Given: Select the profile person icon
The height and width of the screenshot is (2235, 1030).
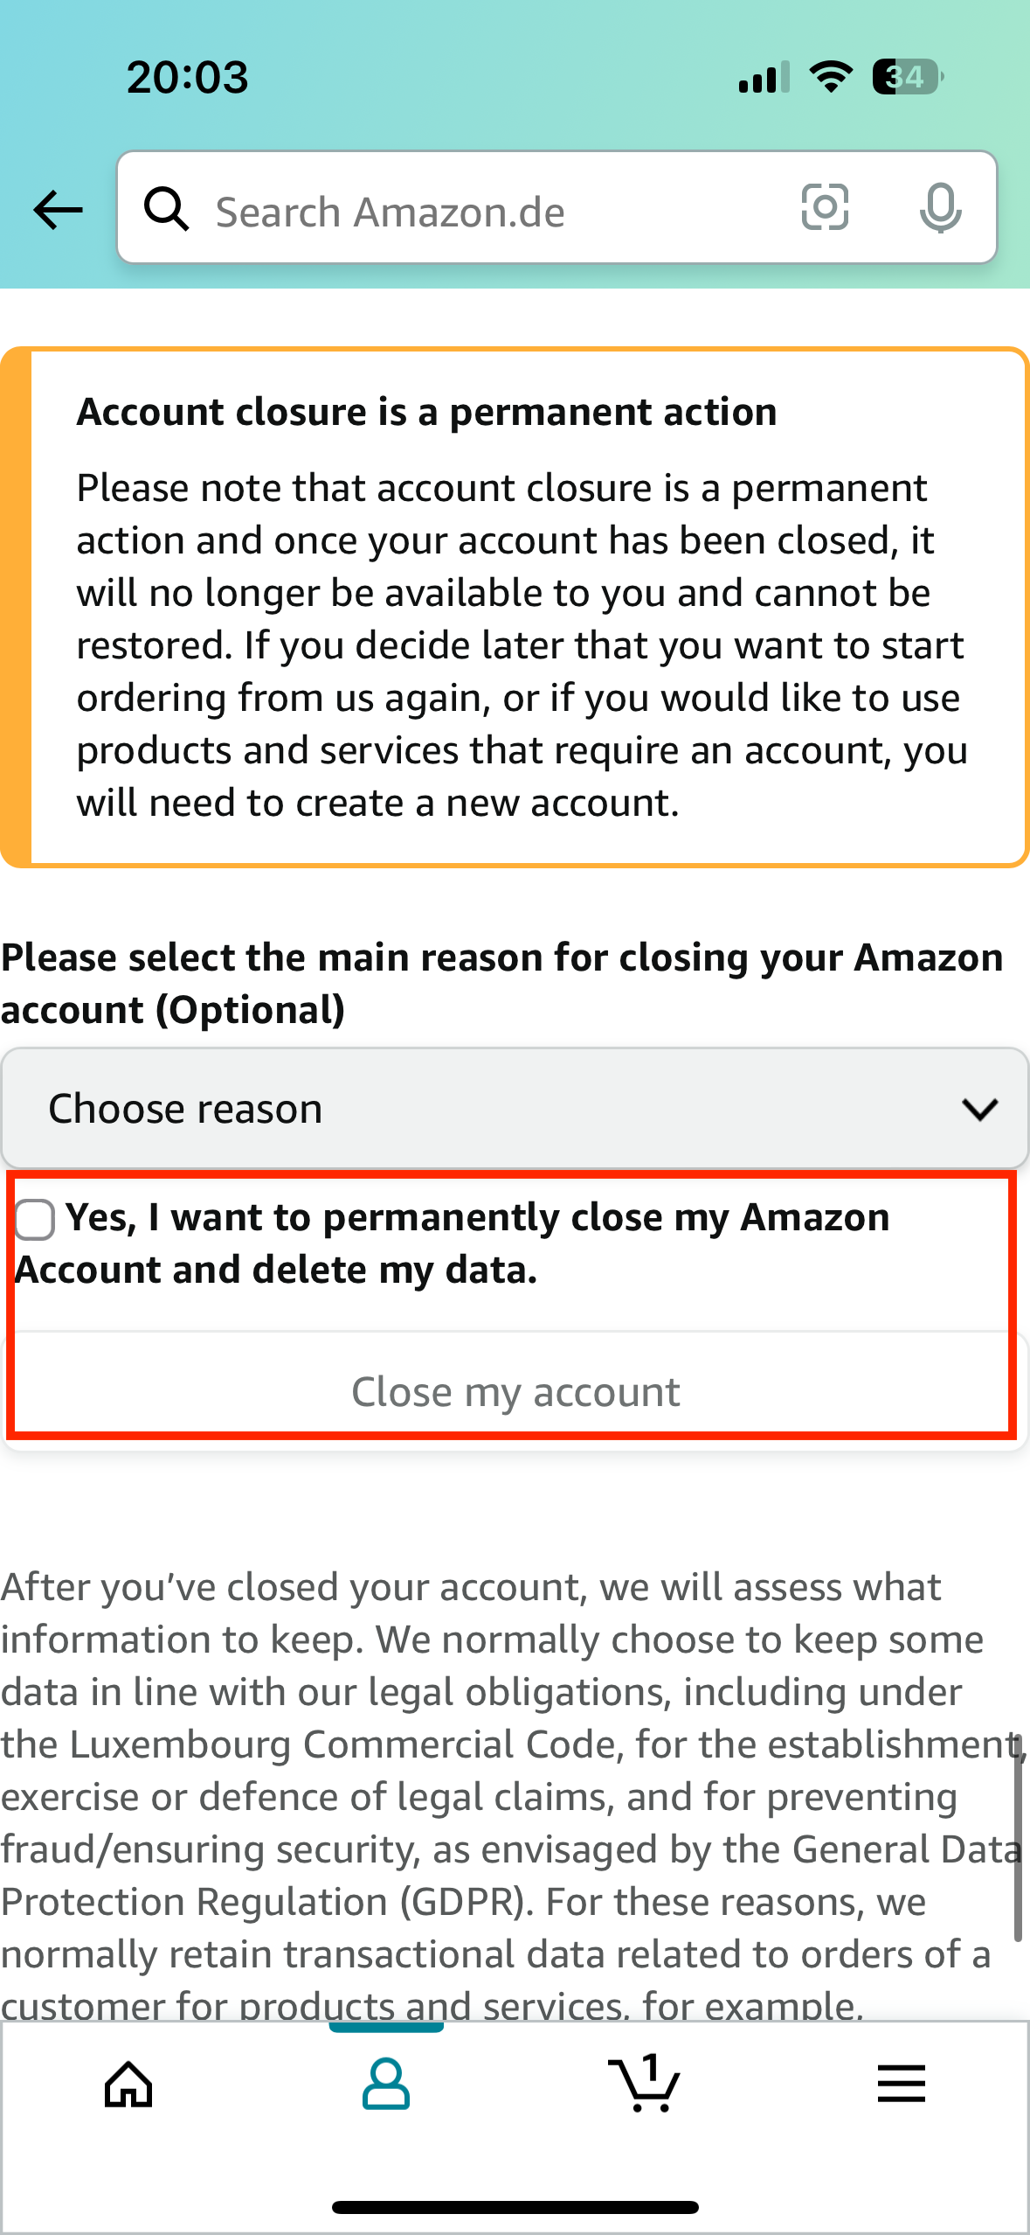Looking at the screenshot, I should click(x=387, y=2084).
